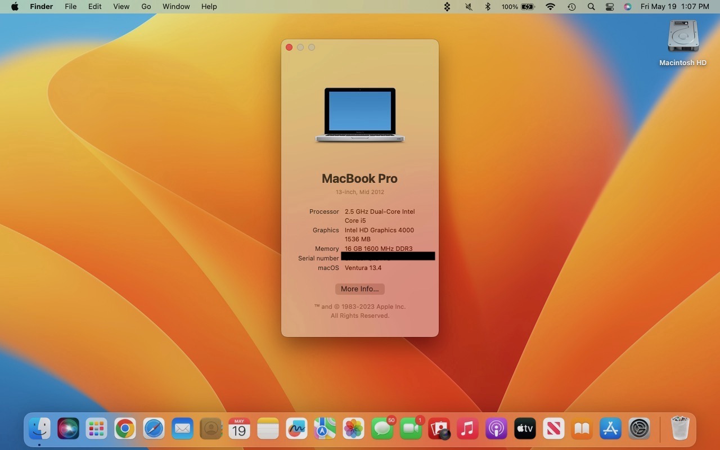Open the Edit menu
Image resolution: width=720 pixels, height=450 pixels.
coord(95,7)
